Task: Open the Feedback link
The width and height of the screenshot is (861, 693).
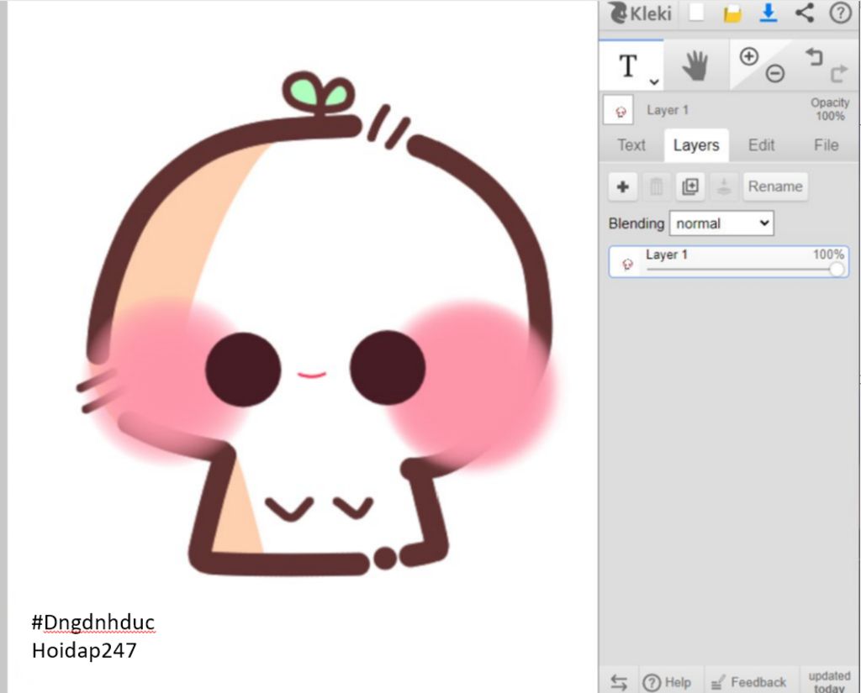Action: (749, 683)
